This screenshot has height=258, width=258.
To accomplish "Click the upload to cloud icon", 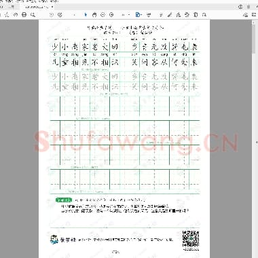I will (16, 15).
